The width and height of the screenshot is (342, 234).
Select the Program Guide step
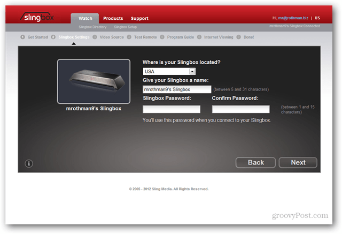click(x=181, y=37)
